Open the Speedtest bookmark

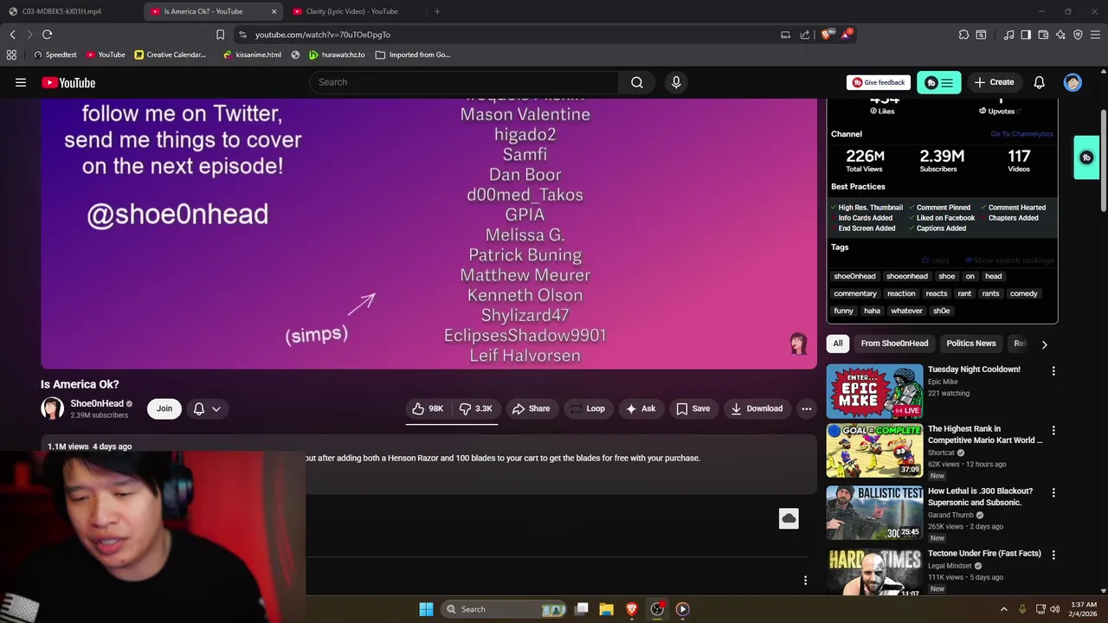coord(55,55)
